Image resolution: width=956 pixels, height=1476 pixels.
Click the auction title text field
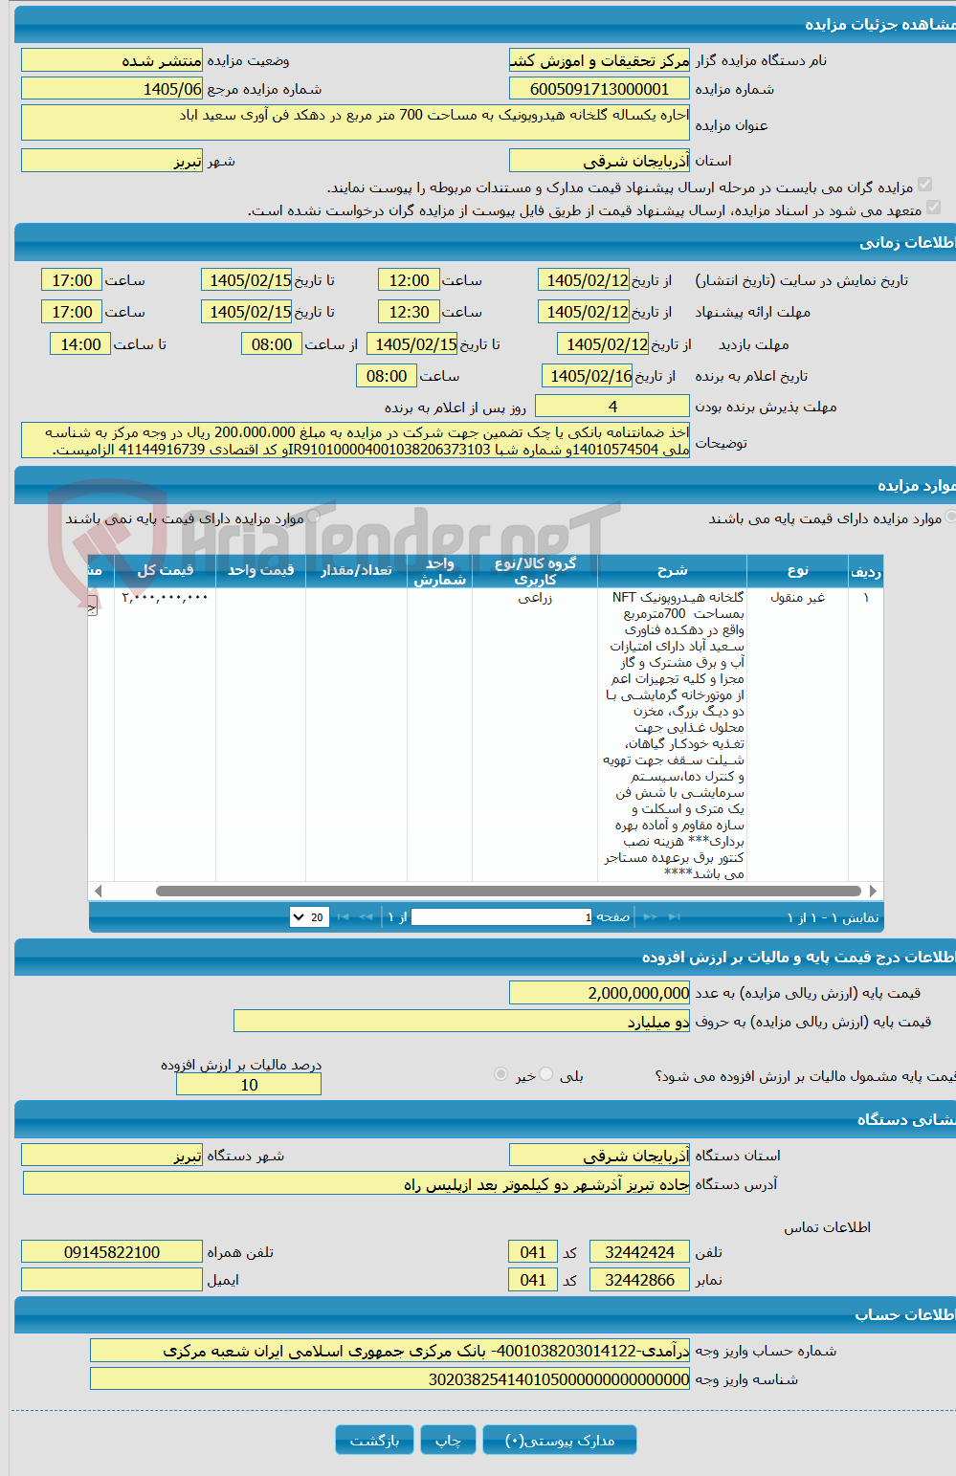pos(355,122)
